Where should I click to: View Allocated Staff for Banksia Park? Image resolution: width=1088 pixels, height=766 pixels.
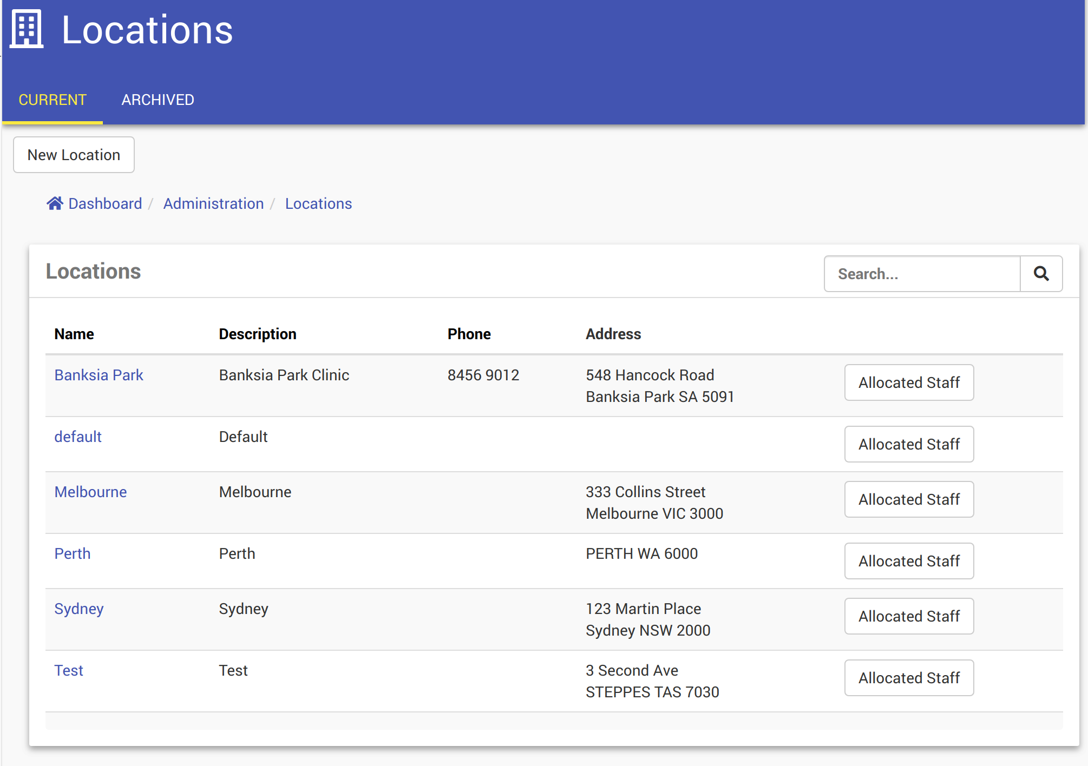[x=909, y=382]
